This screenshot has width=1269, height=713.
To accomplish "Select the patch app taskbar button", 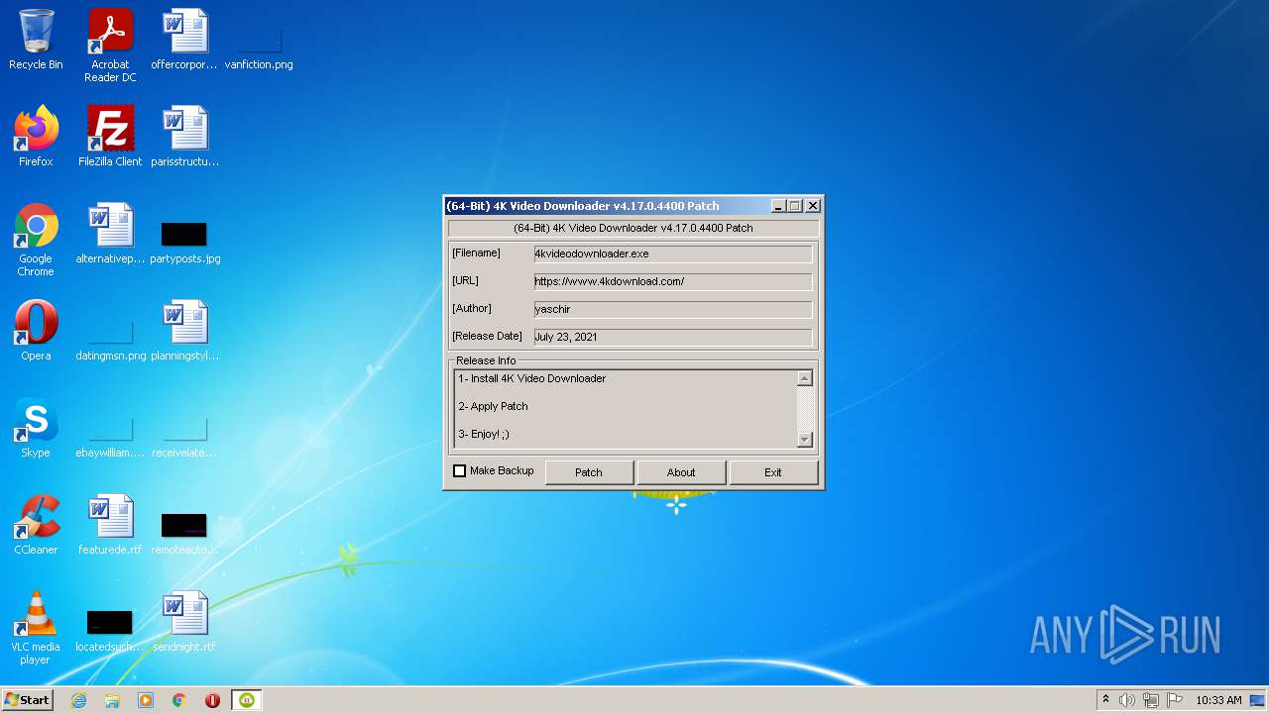I will coord(247,700).
